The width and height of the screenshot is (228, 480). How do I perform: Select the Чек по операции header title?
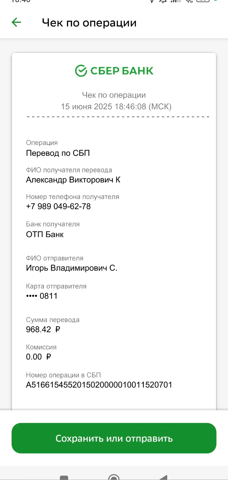tap(89, 23)
